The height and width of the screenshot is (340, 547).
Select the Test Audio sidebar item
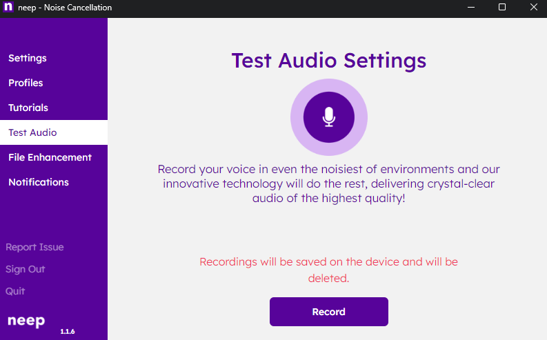point(32,132)
